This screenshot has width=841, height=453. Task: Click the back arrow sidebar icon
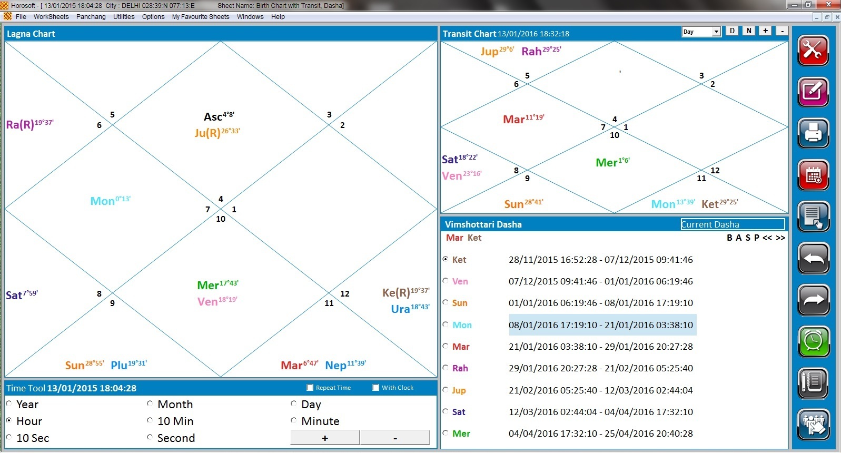click(813, 258)
